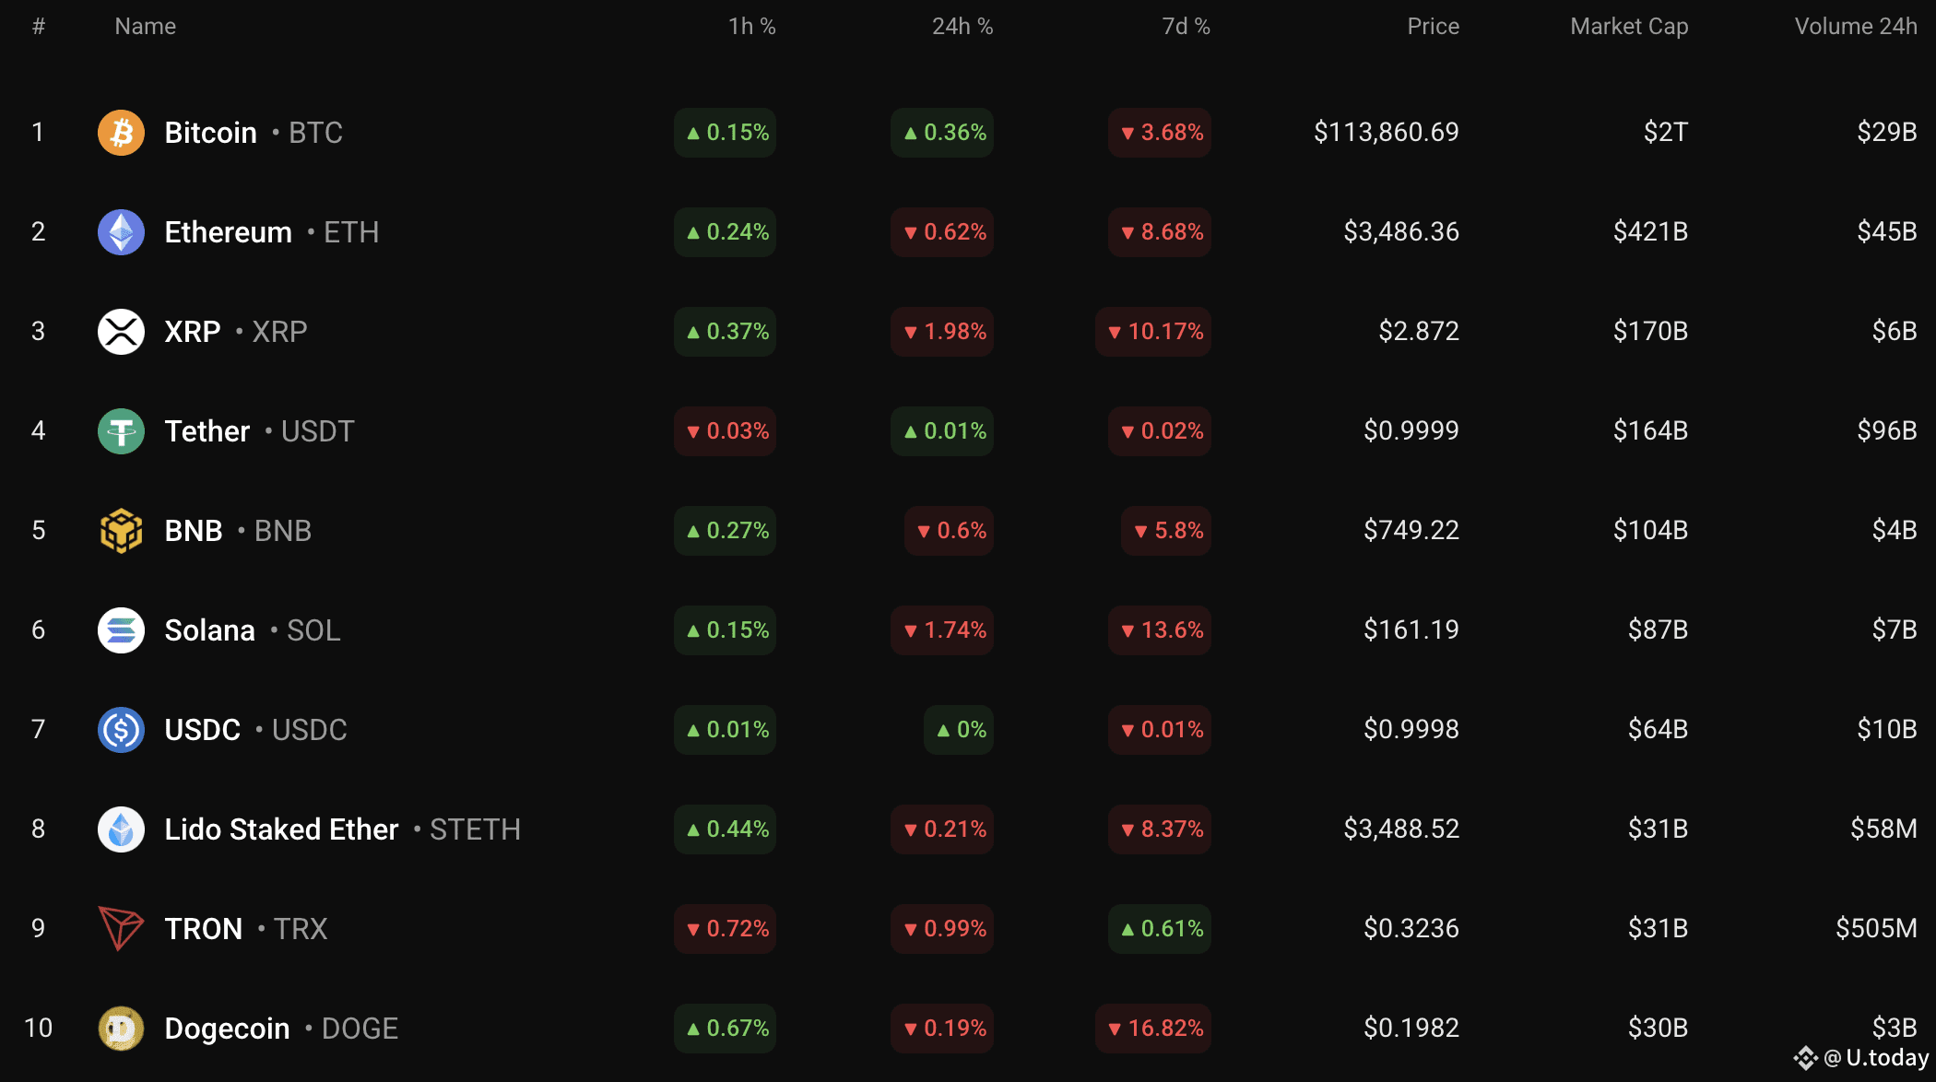This screenshot has height=1082, width=1936.
Task: Click the XRP logo icon
Action: tap(121, 332)
